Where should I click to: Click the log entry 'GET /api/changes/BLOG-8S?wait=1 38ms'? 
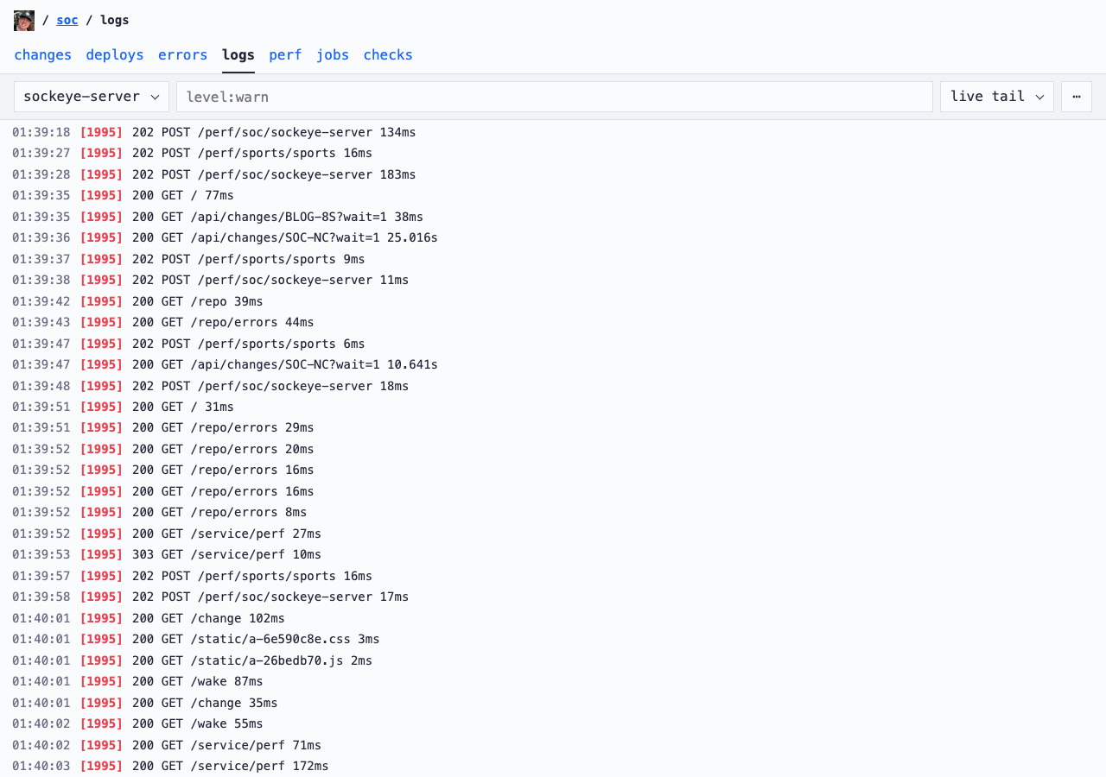[x=553, y=217]
